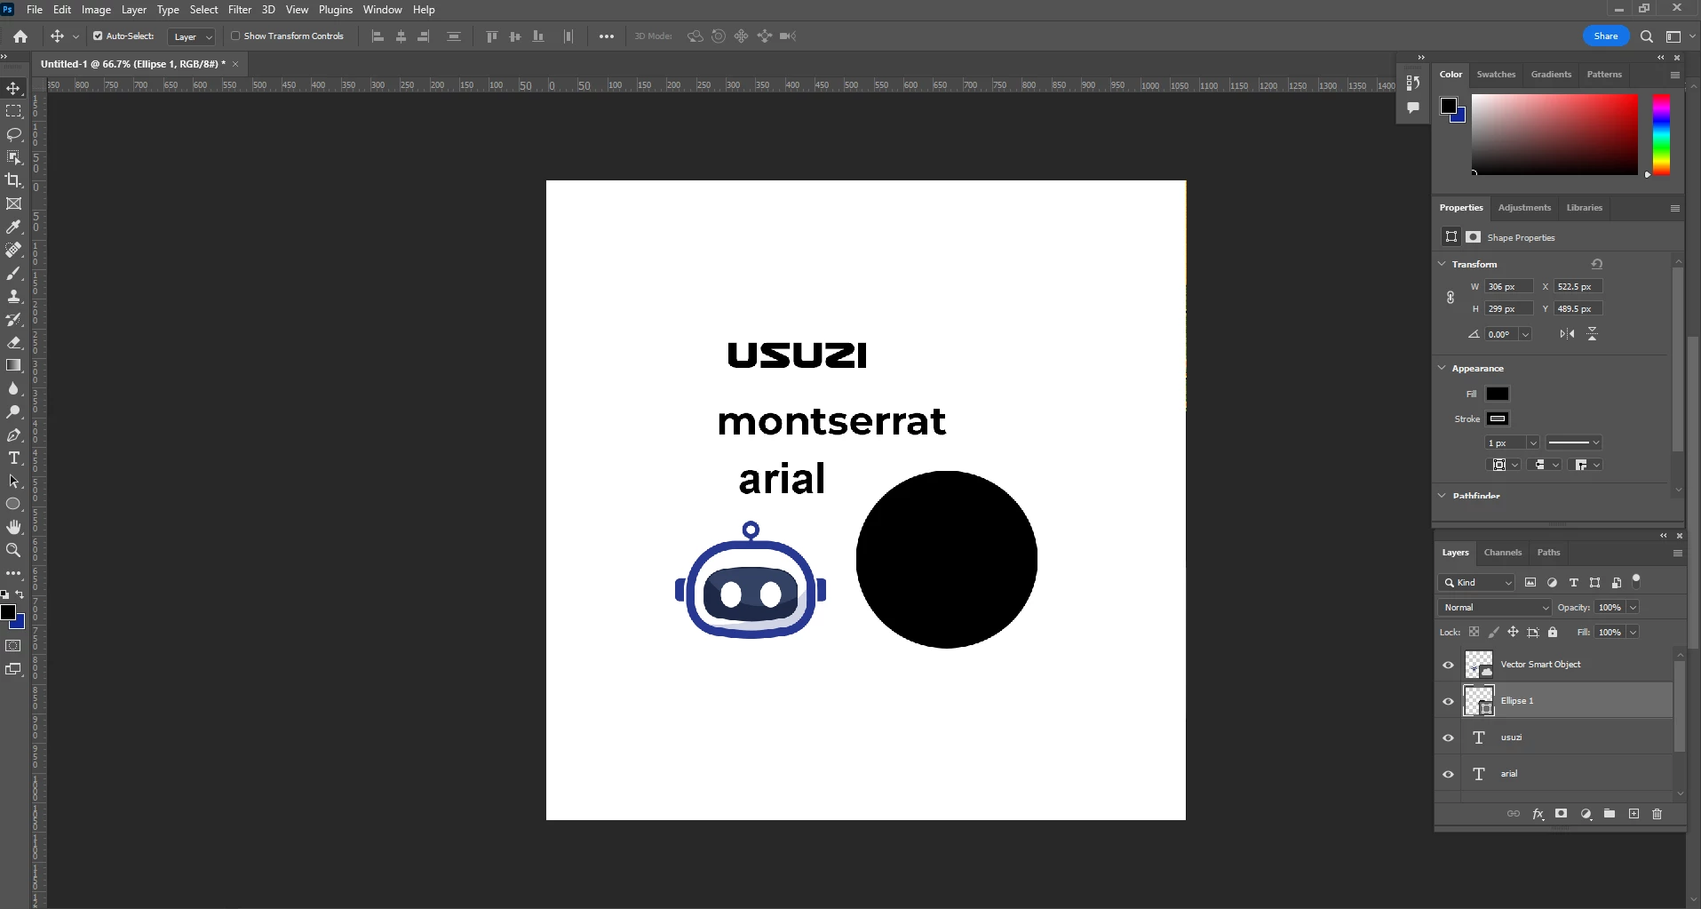Screen dimensions: 1701x909
Task: Select the Rectangular Marquee tool
Action: pos(13,111)
